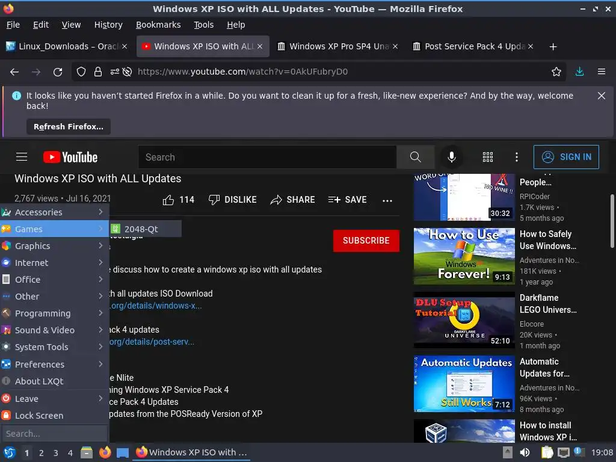Launch Firefox from the taskbar quicklaunch
The width and height of the screenshot is (616, 462).
pyautogui.click(x=105, y=453)
